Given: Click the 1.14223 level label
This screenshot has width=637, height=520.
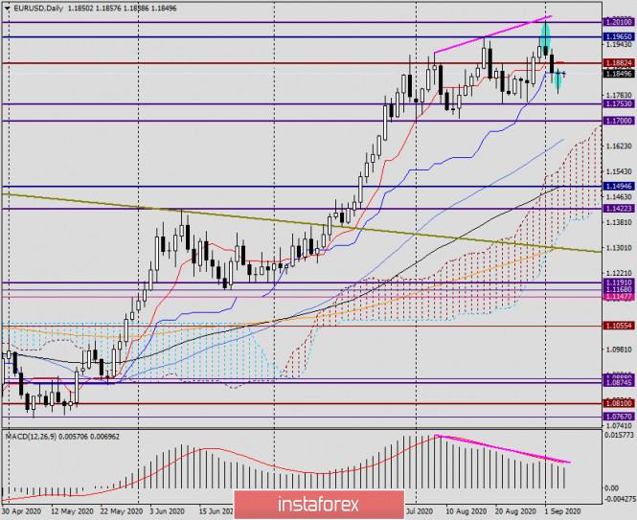Looking at the screenshot, I should (618, 209).
